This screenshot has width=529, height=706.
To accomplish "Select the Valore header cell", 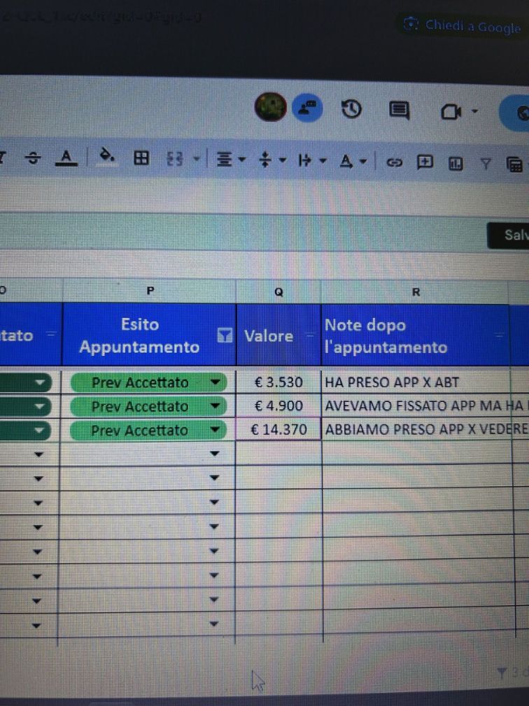I will coord(279,335).
